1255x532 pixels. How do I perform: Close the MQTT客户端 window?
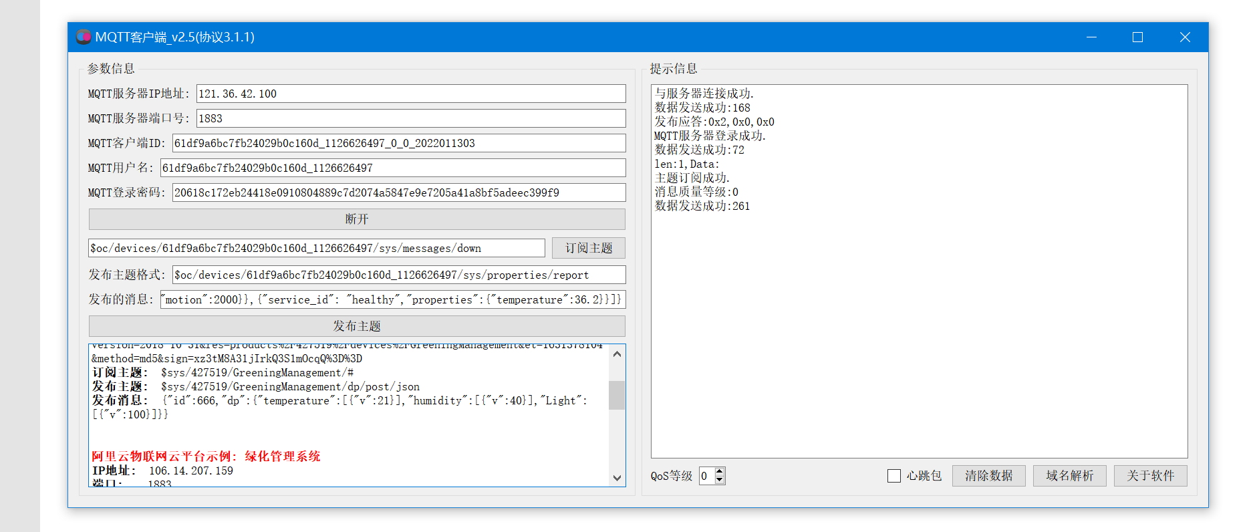[x=1185, y=37]
